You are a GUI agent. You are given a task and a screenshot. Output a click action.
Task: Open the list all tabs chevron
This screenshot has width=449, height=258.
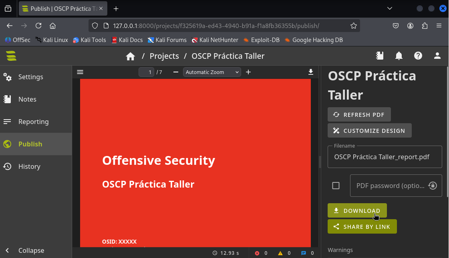pos(390,8)
